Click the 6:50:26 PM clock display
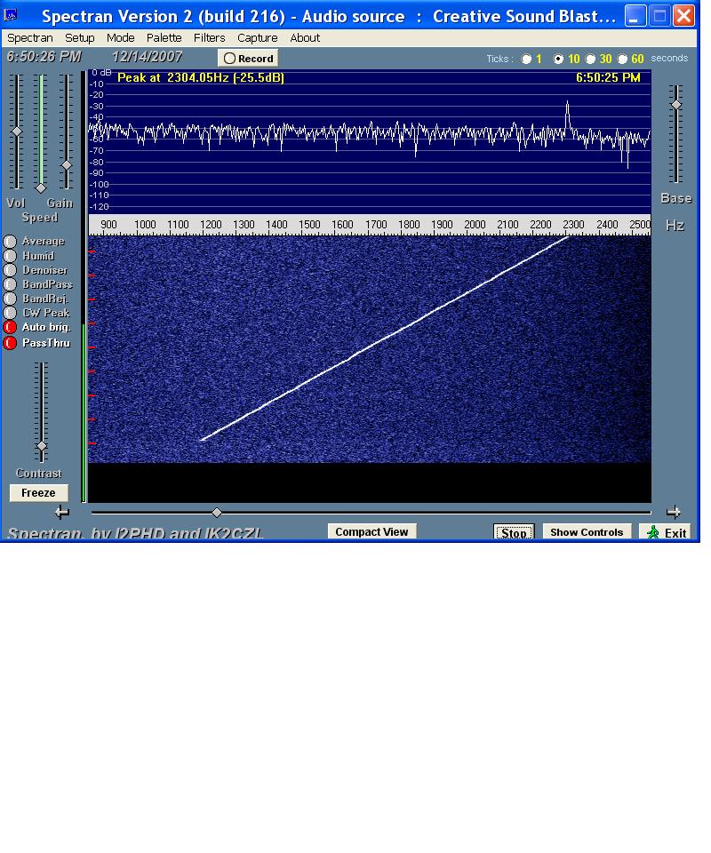The width and height of the screenshot is (711, 853). (44, 57)
